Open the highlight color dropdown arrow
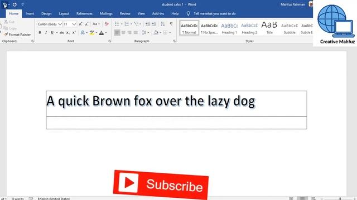The width and height of the screenshot is (357, 200). click(x=97, y=33)
